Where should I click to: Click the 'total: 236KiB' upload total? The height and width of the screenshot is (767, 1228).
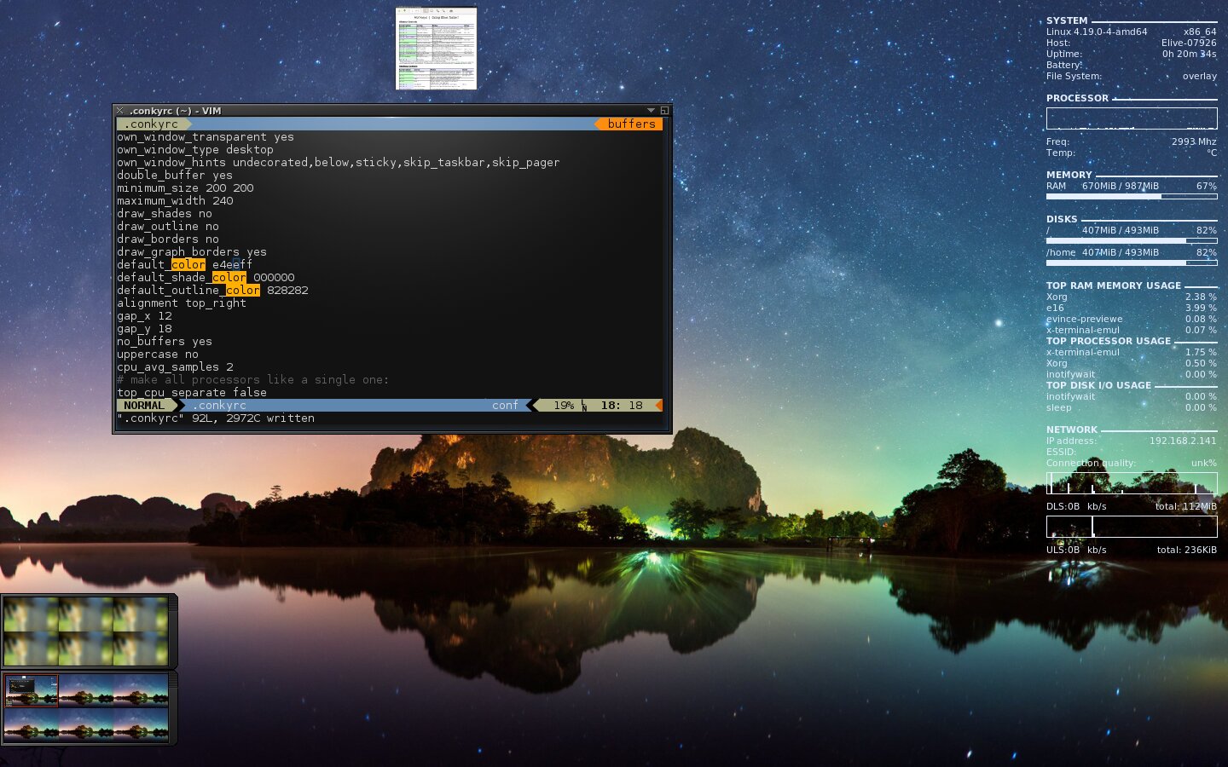[x=1187, y=550]
